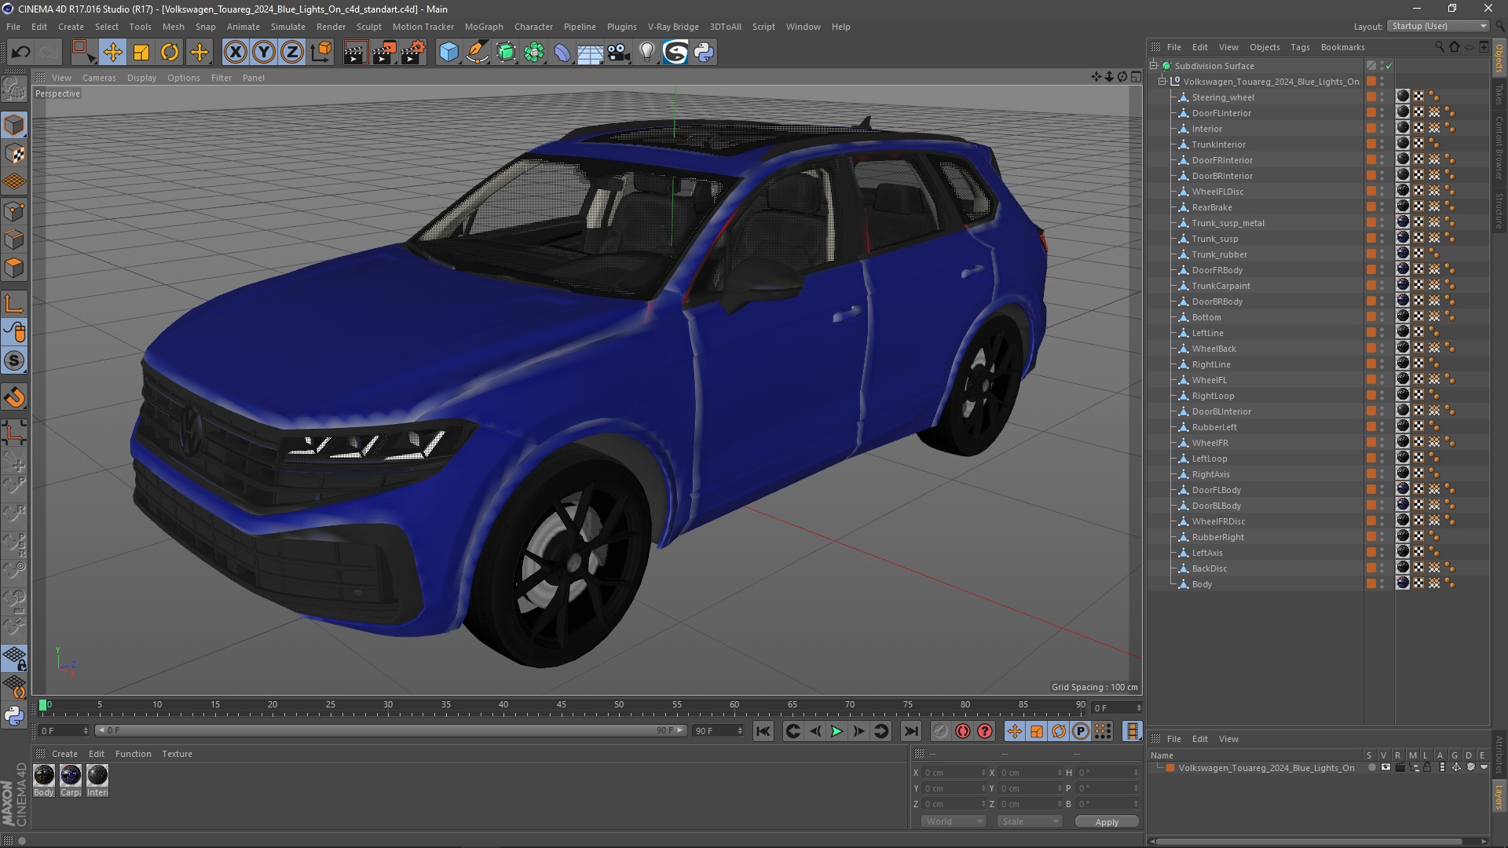Toggle X axis lock

[235, 53]
